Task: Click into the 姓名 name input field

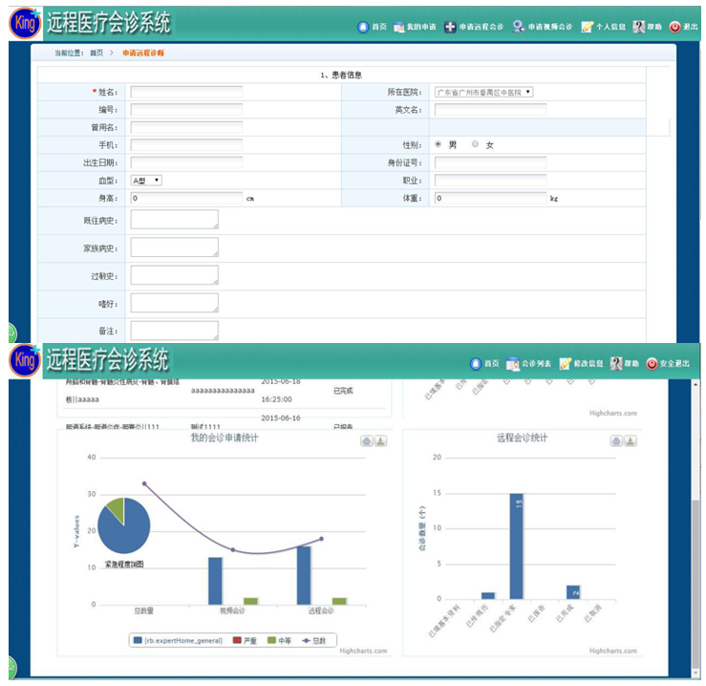Action: click(x=186, y=93)
